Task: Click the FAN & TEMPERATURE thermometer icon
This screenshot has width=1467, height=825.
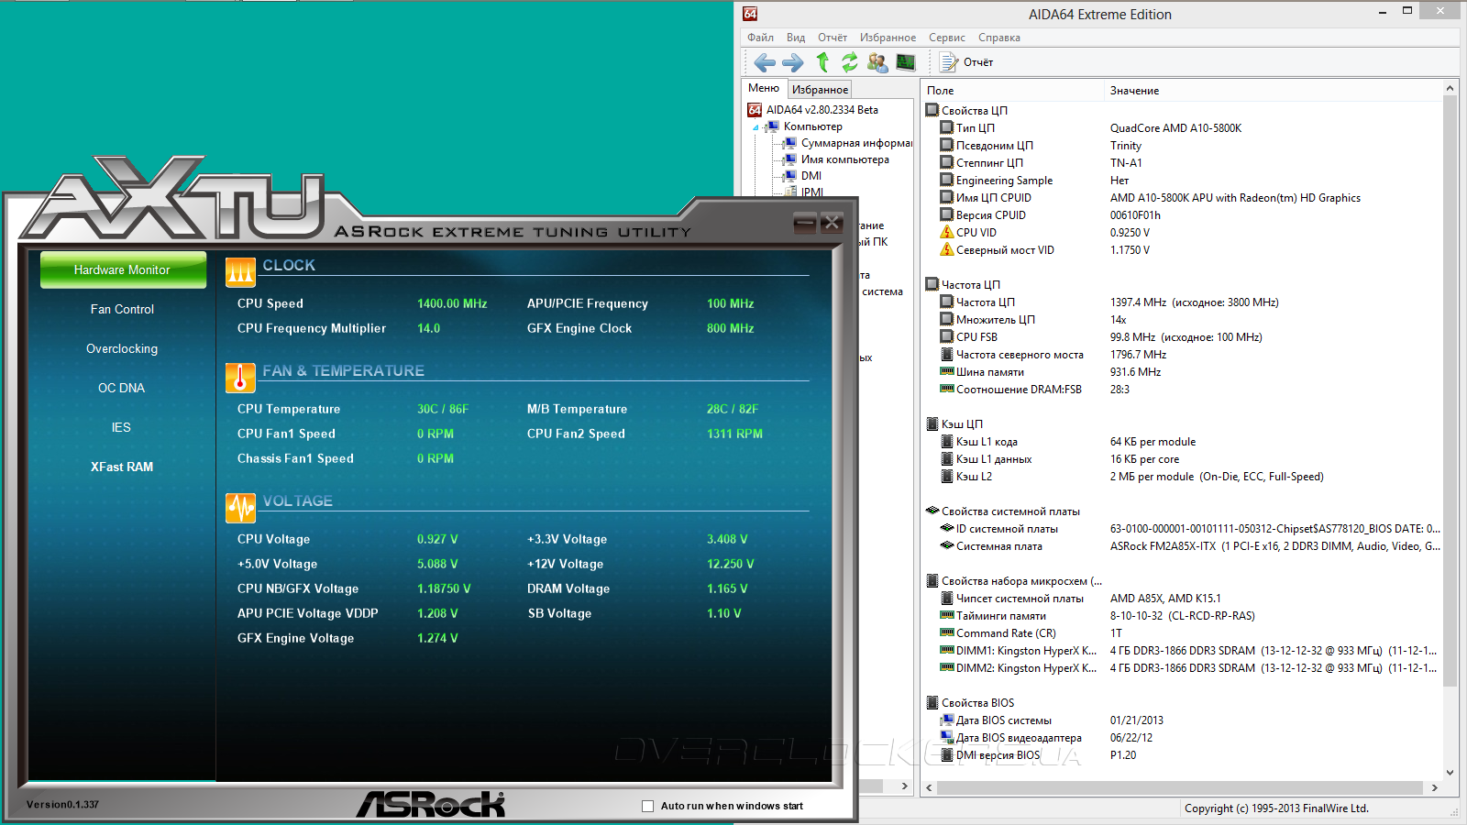Action: tap(240, 378)
